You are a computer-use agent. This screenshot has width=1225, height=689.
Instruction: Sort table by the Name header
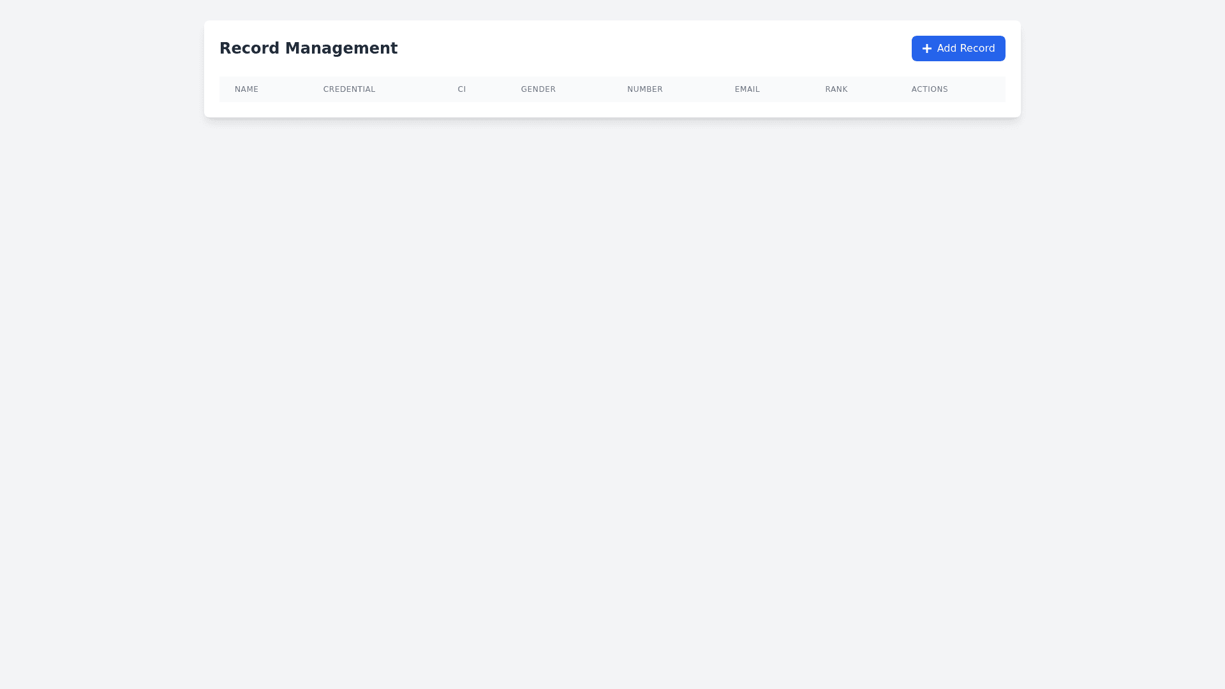[x=246, y=89]
